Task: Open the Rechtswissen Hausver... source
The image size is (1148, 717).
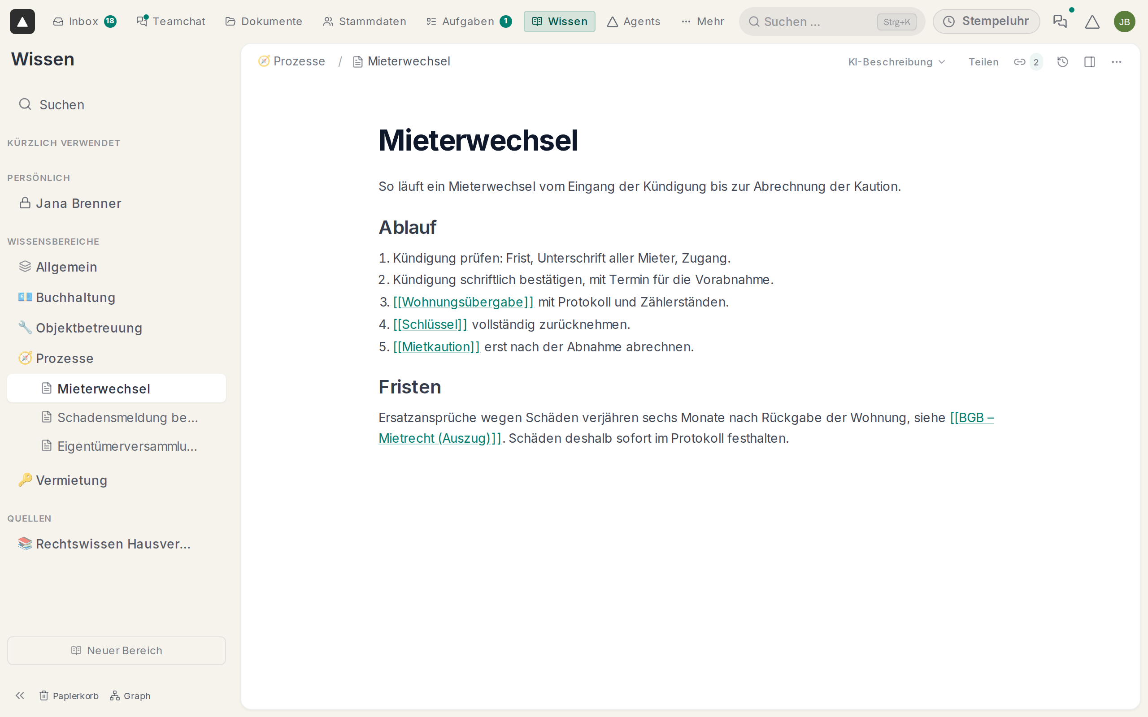Action: pos(116,544)
